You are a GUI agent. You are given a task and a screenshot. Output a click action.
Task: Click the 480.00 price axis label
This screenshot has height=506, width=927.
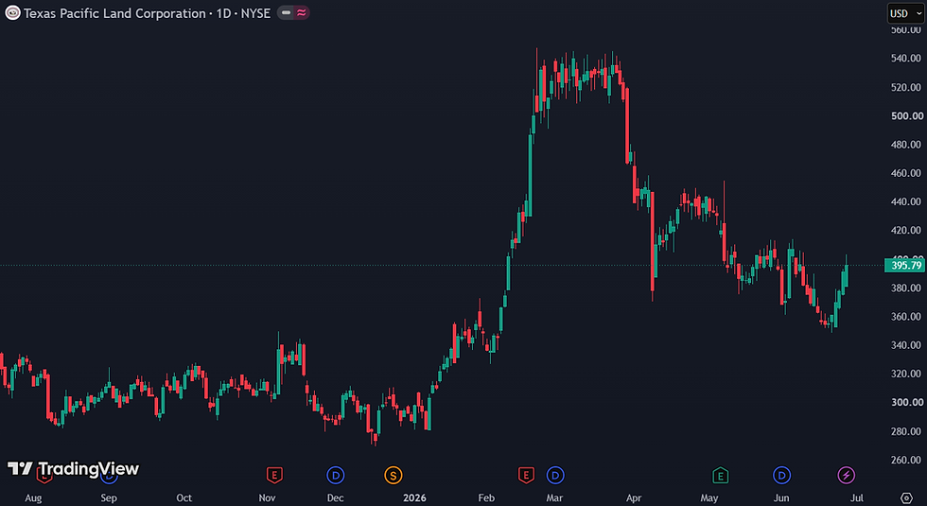pyautogui.click(x=906, y=145)
